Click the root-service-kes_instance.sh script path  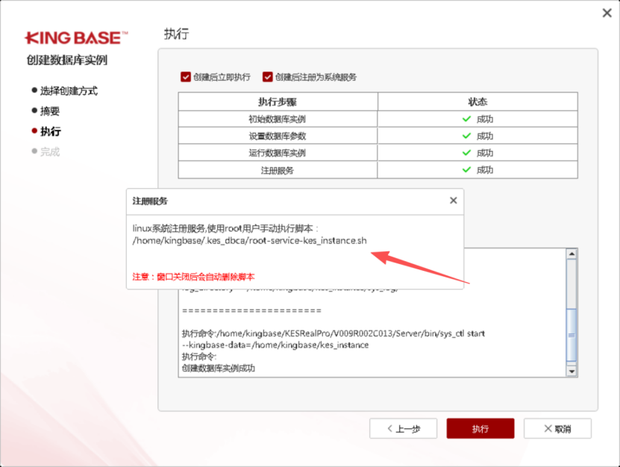coord(249,240)
